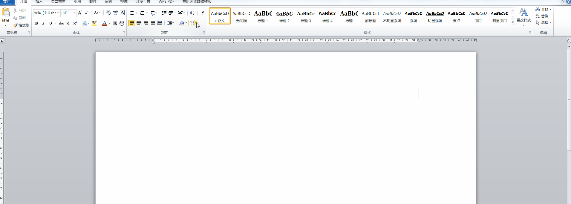Show or hide paragraph marks
This screenshot has width=571, height=204.
tap(202, 13)
